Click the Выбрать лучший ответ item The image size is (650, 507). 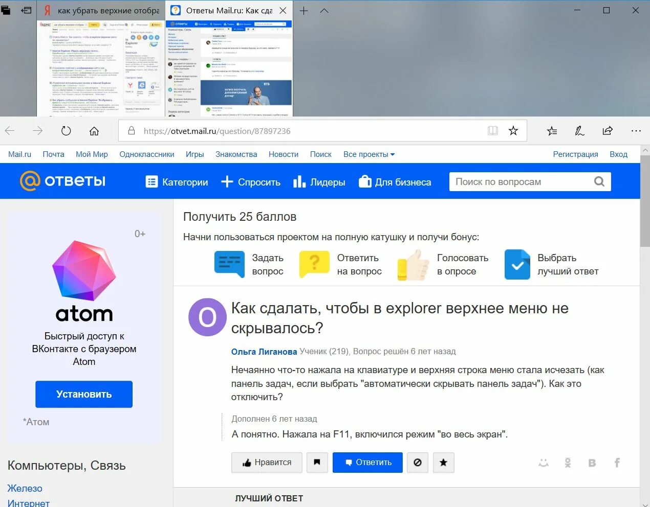coord(551,264)
